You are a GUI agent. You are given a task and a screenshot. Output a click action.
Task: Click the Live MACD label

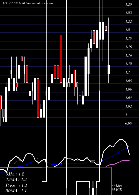pos(117,188)
